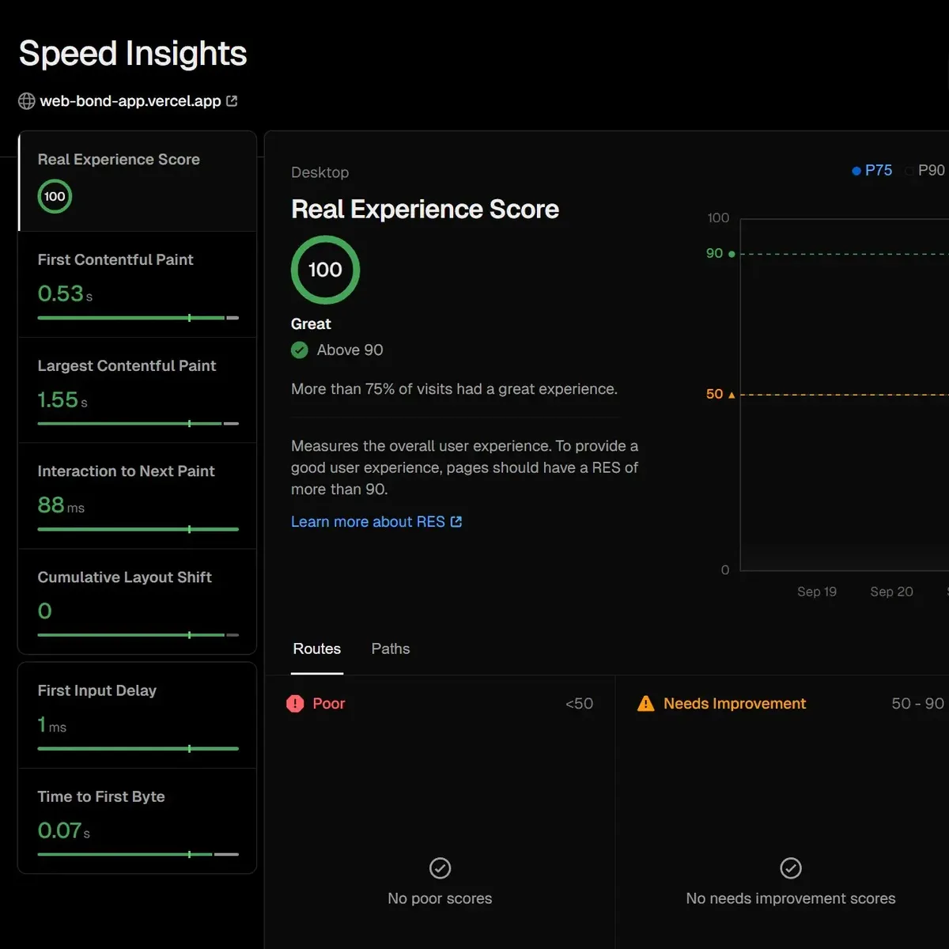The height and width of the screenshot is (949, 949).
Task: Click the <50 range label
Action: coord(579,704)
